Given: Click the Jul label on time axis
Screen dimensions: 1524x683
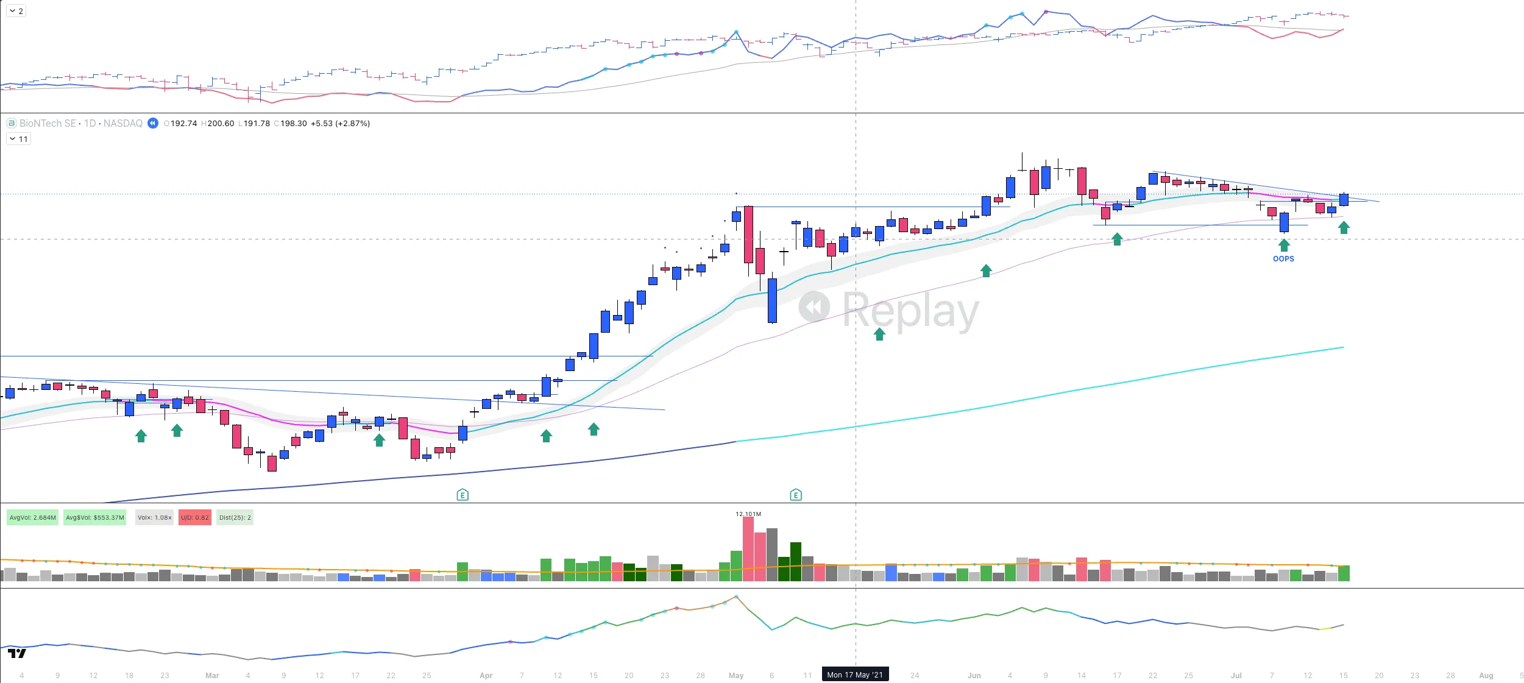Looking at the screenshot, I should pos(1236,675).
